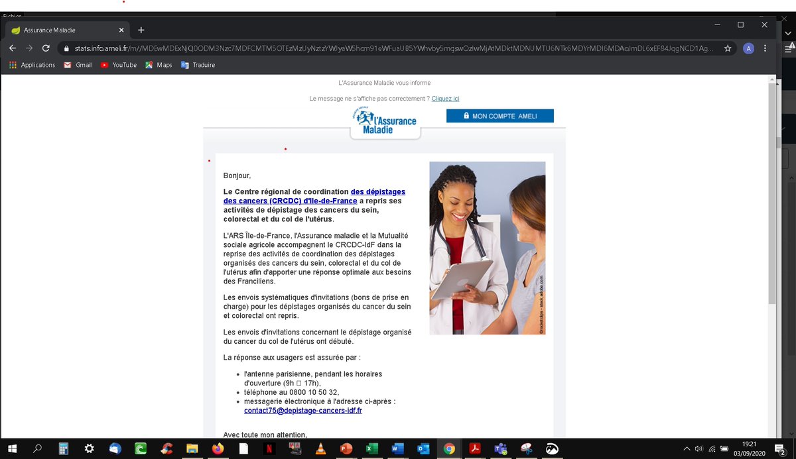Open VLC media player from taskbar
796x459 pixels.
pos(320,448)
